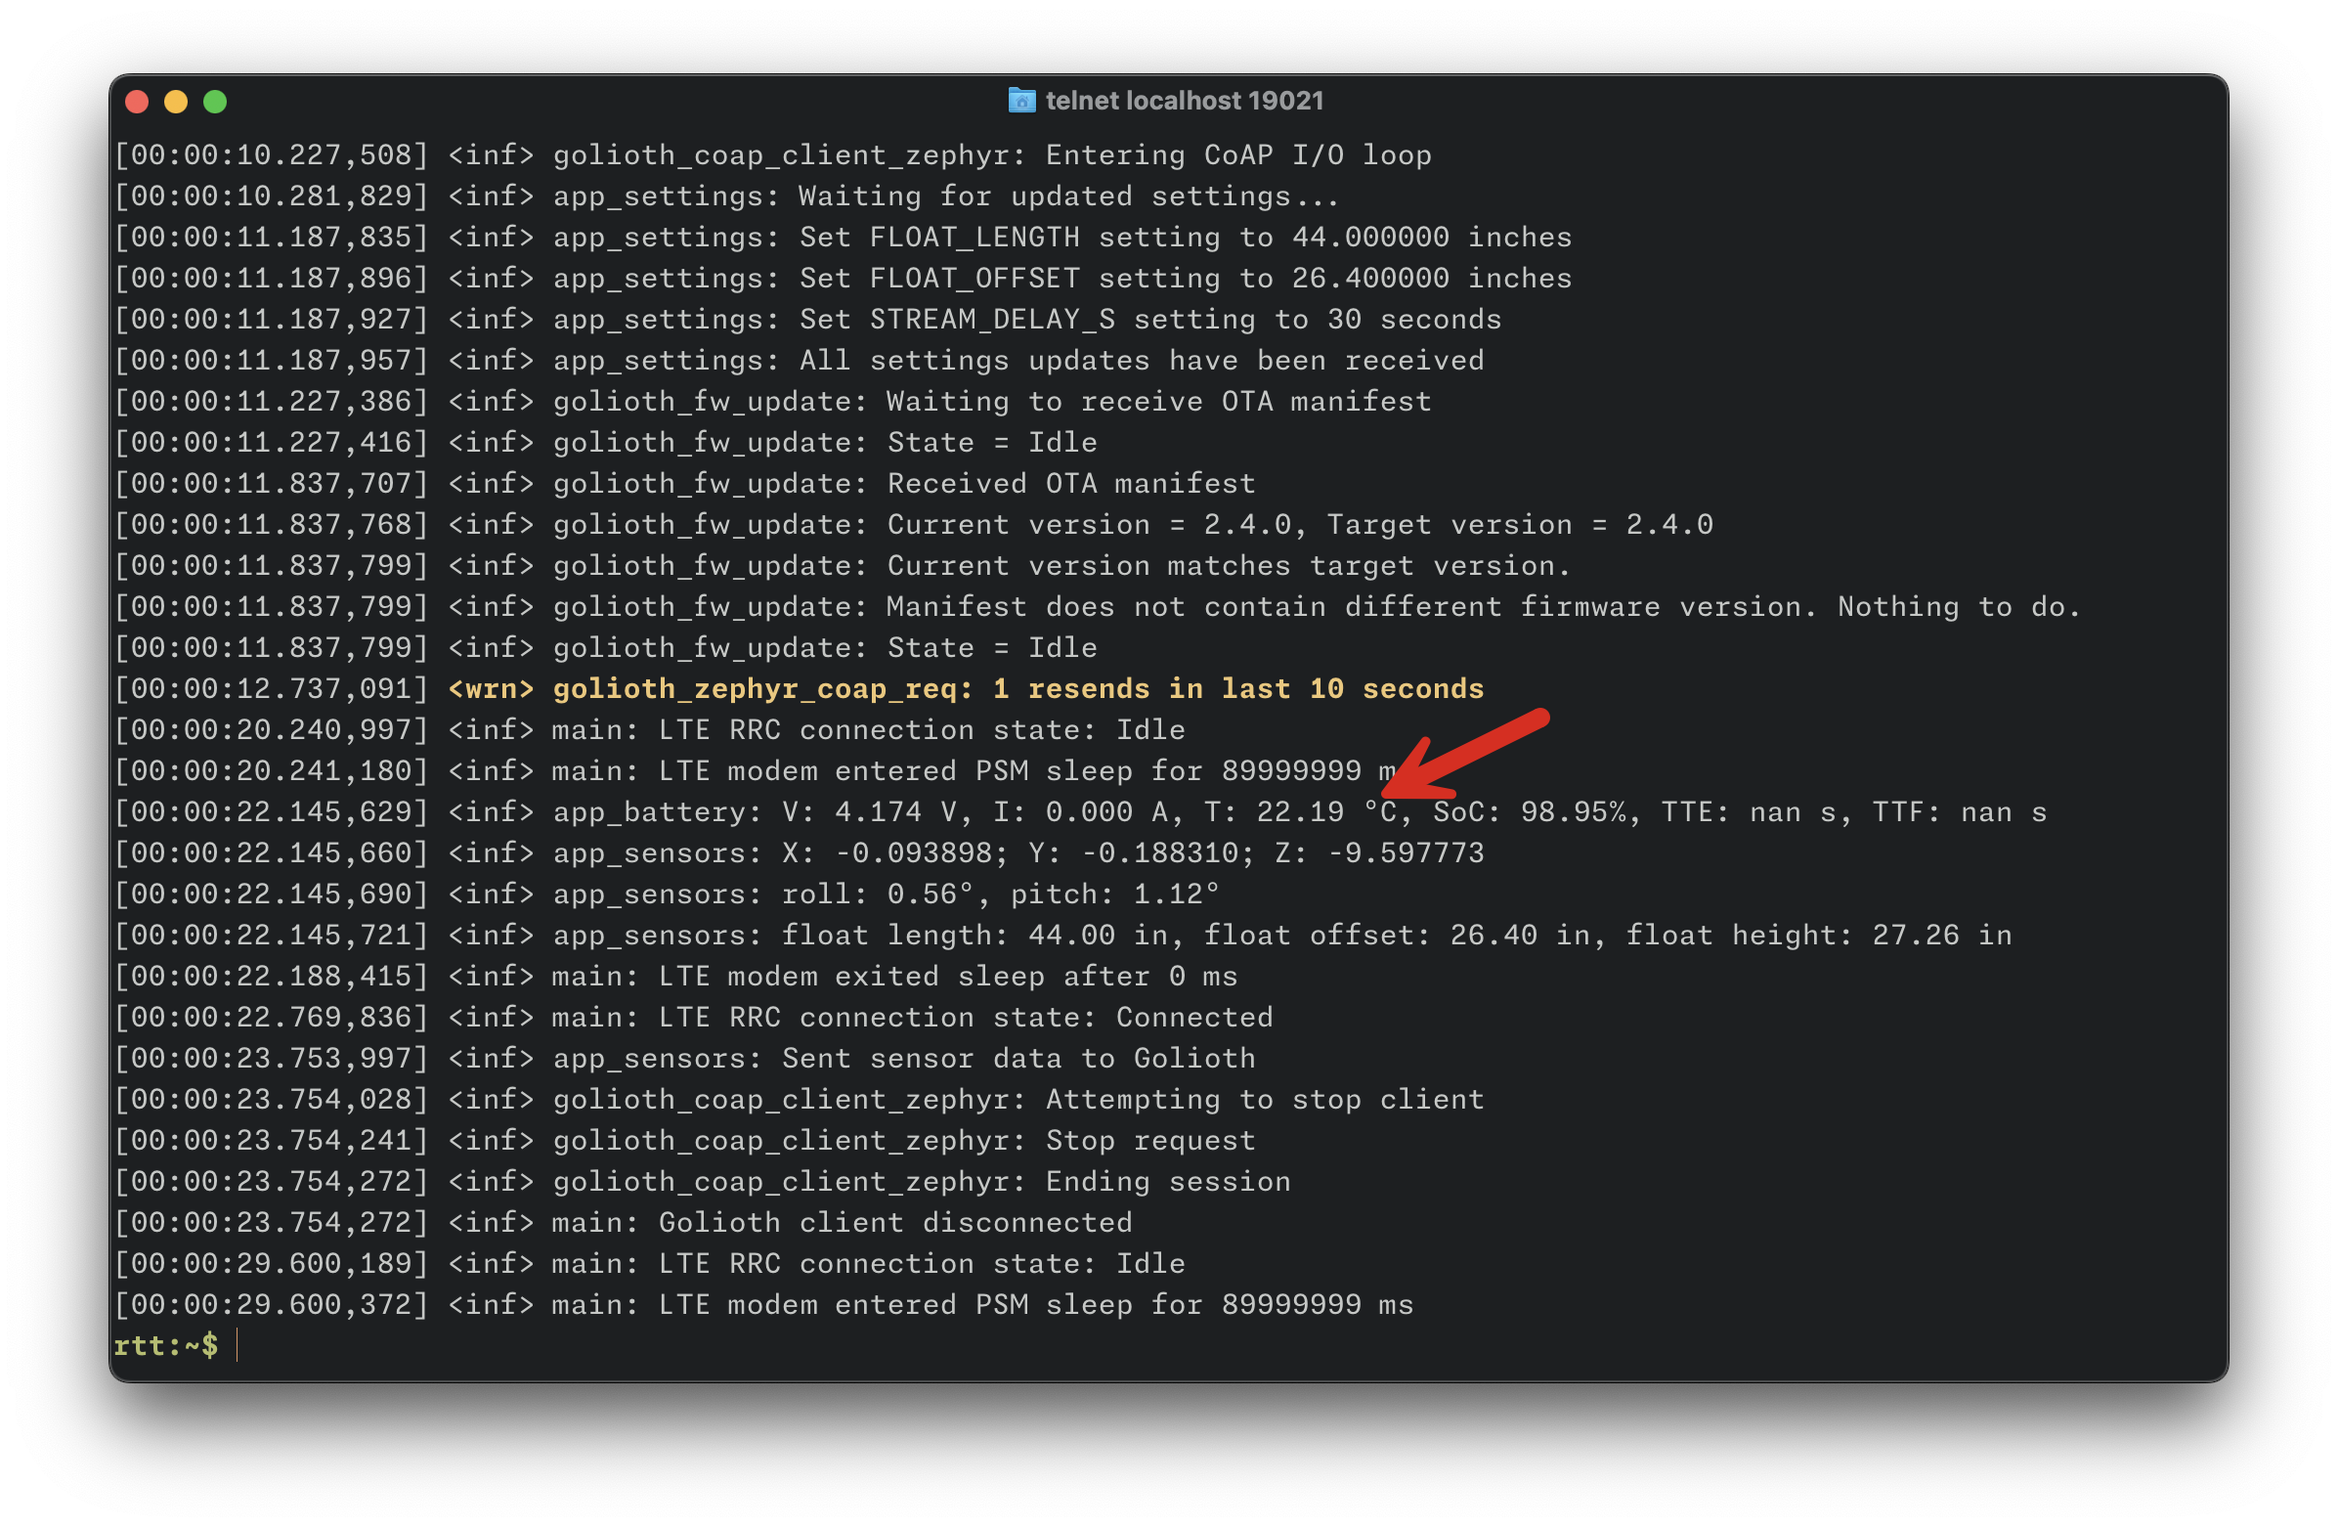Click the green zoom window button
Image resolution: width=2338 pixels, height=1527 pixels.
(x=215, y=103)
